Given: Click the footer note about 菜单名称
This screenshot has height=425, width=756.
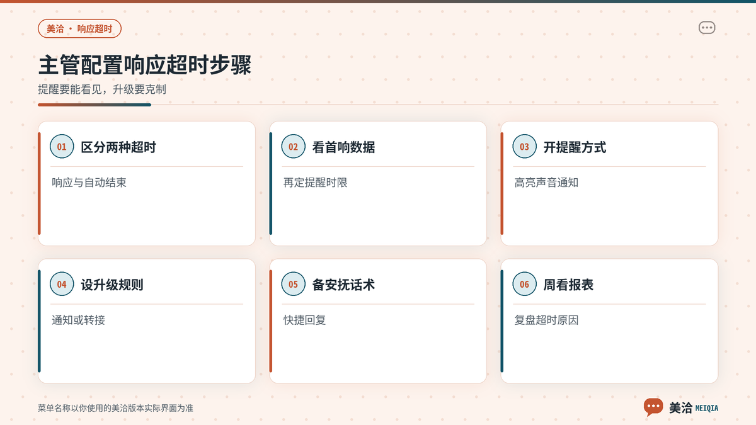Looking at the screenshot, I should click(115, 408).
